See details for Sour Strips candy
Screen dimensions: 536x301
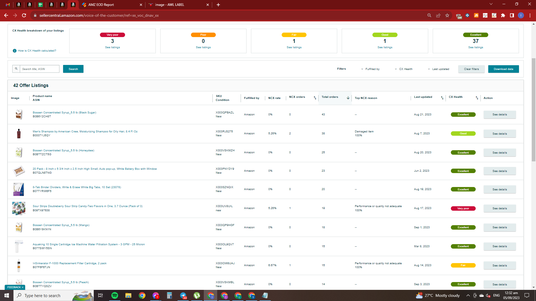499,208
